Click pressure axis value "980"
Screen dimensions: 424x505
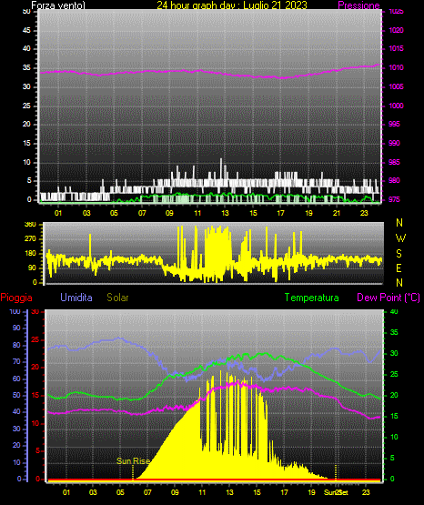point(394,180)
